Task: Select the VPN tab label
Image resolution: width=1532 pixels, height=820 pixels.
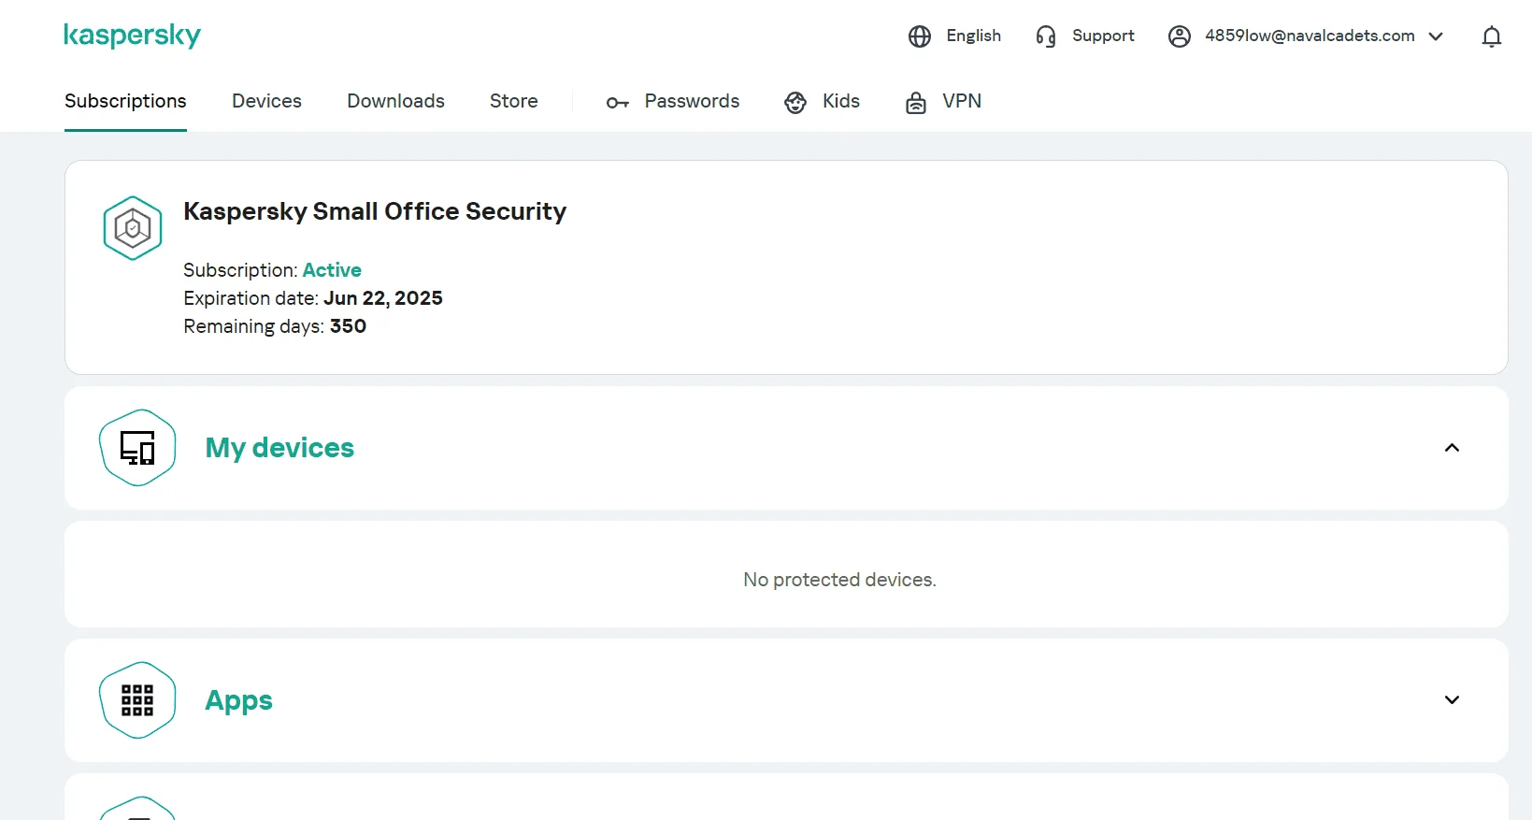Action: point(962,101)
